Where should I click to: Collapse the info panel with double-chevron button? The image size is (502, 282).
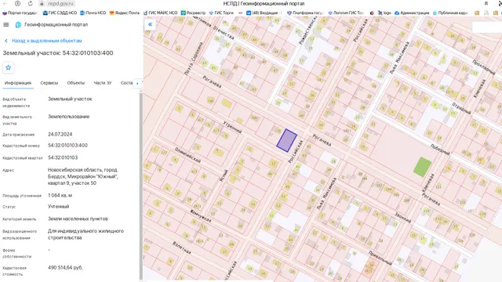click(x=150, y=24)
